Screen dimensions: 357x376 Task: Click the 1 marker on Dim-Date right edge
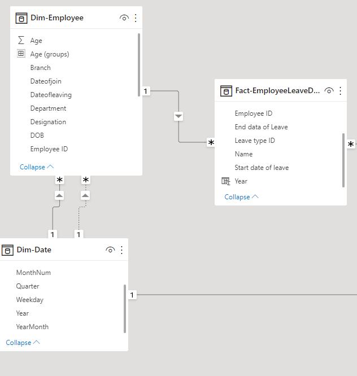point(132,295)
